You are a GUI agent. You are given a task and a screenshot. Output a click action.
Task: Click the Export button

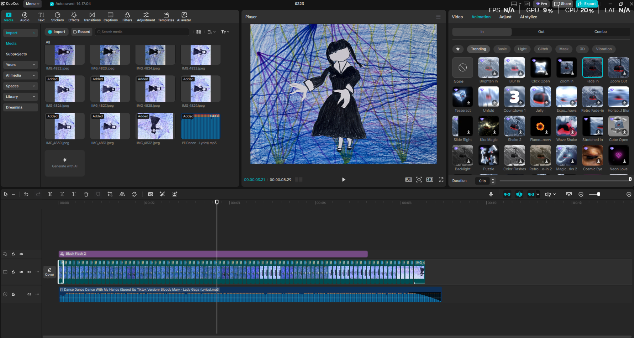point(587,4)
